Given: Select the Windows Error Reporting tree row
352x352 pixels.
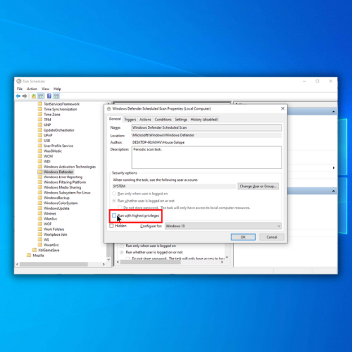Looking at the screenshot, I should pos(63,177).
